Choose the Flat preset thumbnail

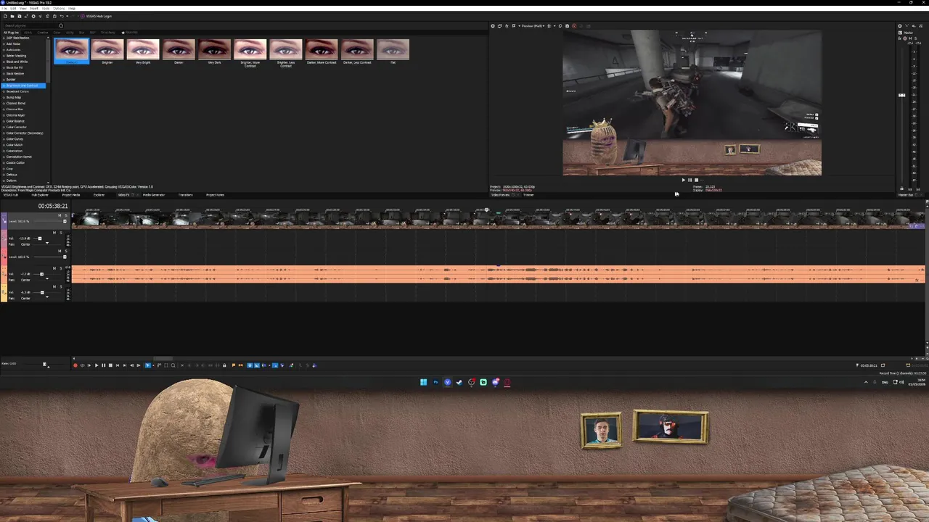click(392, 51)
